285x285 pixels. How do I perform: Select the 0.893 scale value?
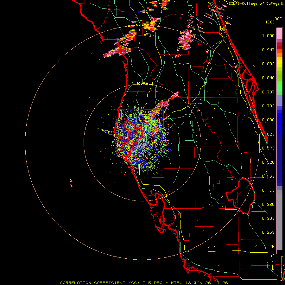[268, 64]
